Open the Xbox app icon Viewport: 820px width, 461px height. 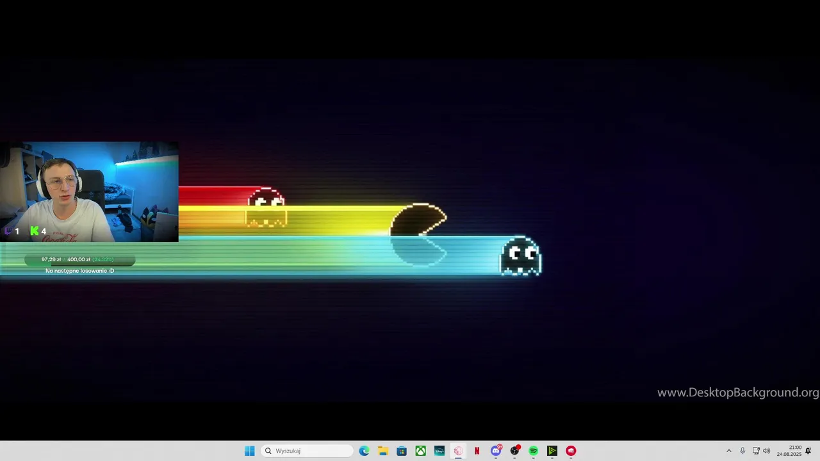point(420,451)
